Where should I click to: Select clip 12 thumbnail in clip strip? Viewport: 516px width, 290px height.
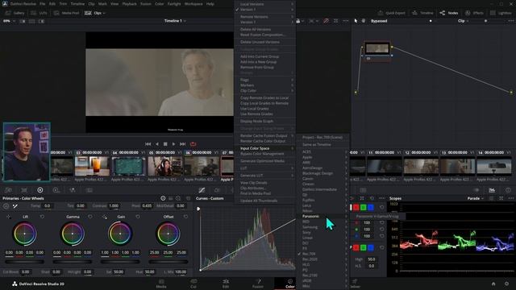tap(421, 166)
